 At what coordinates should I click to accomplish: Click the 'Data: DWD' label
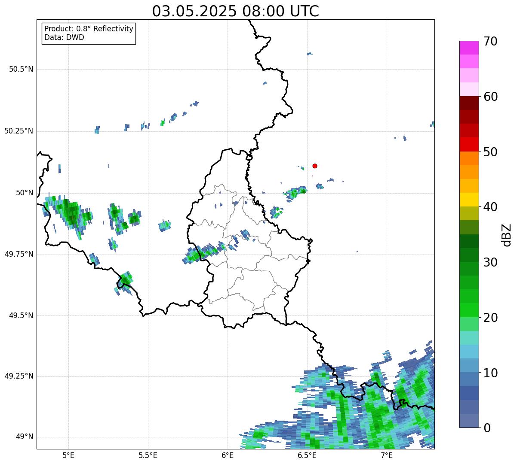[x=65, y=37]
